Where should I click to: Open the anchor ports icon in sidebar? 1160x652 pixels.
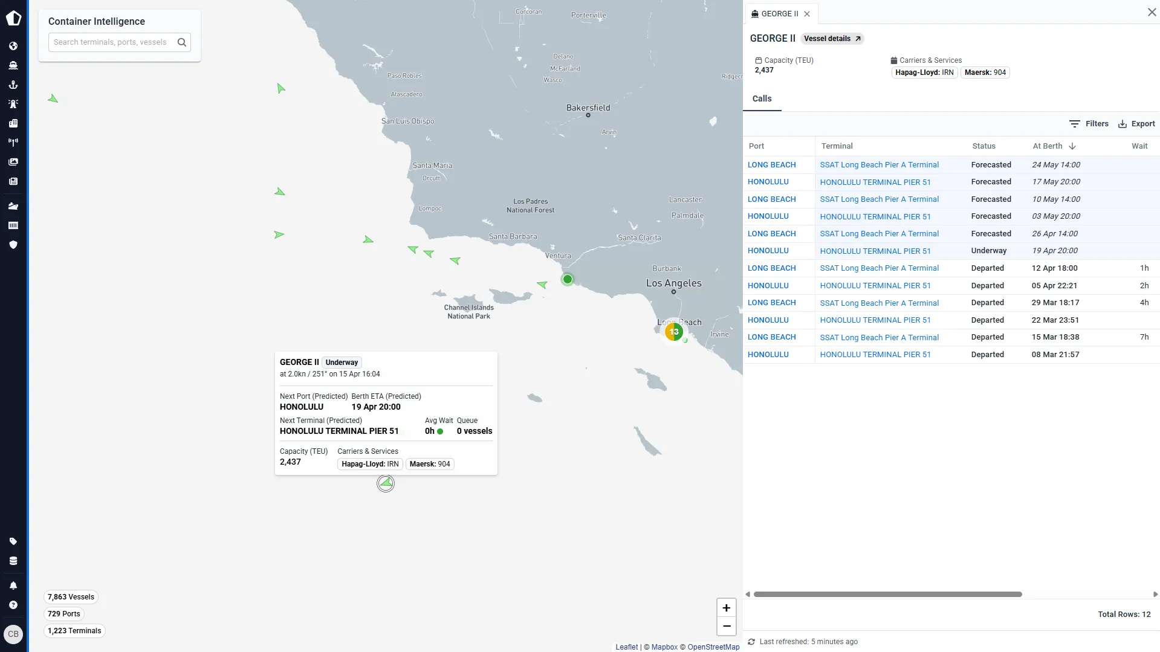(13, 85)
